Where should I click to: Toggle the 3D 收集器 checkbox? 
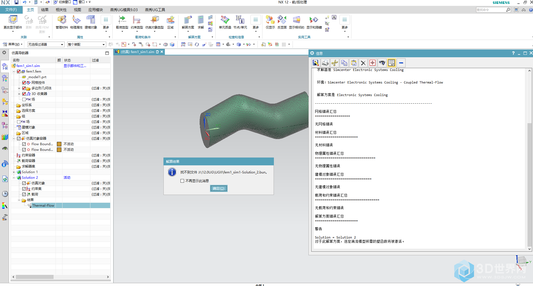(24, 94)
